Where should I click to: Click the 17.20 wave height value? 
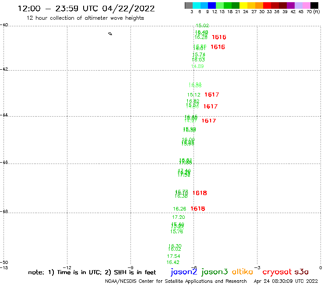[x=179, y=217]
